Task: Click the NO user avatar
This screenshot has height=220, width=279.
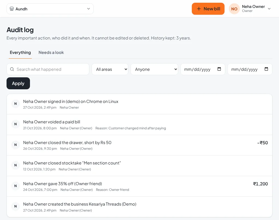Action: pos(234,9)
